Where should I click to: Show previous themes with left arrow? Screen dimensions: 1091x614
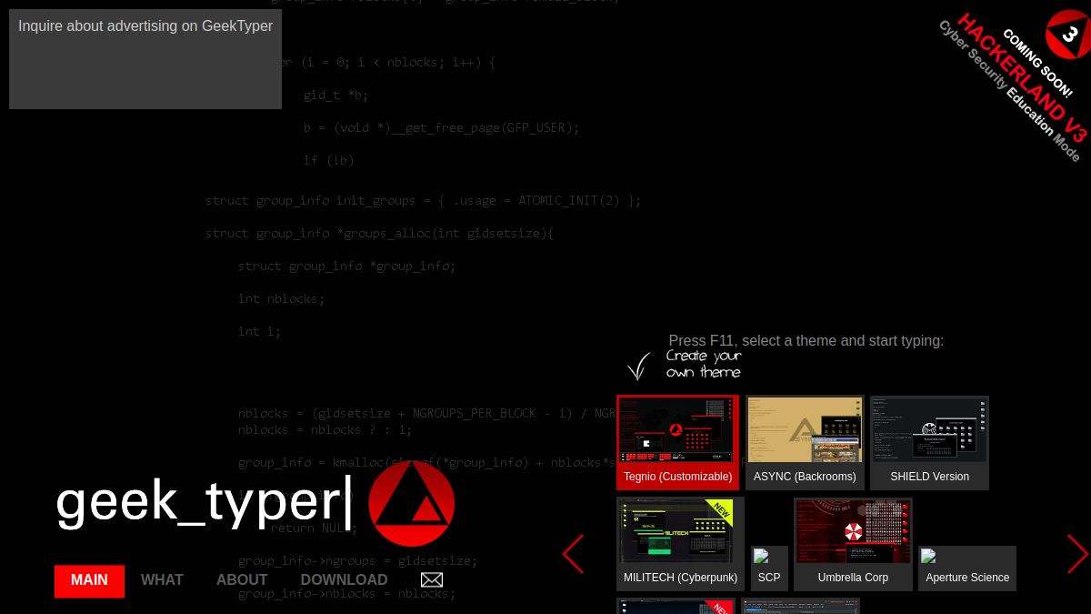point(573,554)
